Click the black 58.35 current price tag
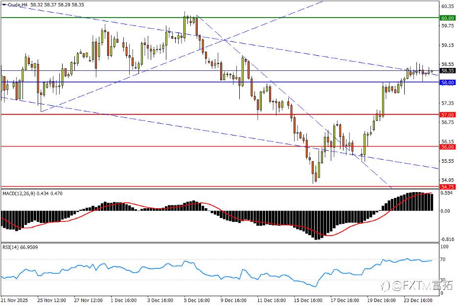The image size is (458, 305). click(448, 71)
